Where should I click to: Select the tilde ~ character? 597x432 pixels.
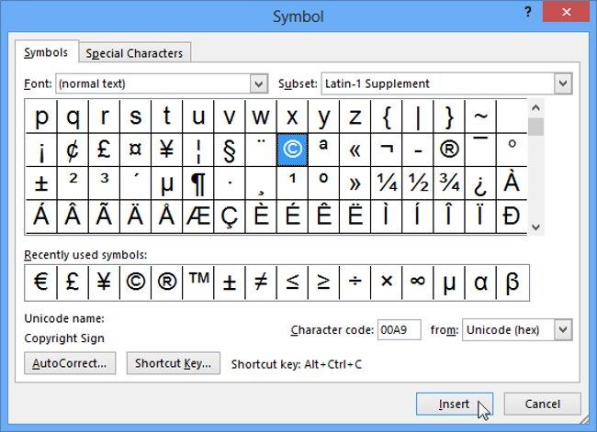(x=480, y=116)
